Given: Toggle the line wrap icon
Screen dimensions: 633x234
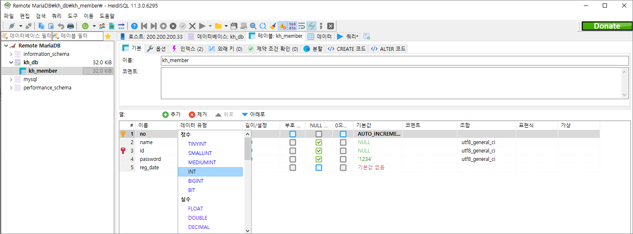Looking at the screenshot, I should (x=302, y=26).
